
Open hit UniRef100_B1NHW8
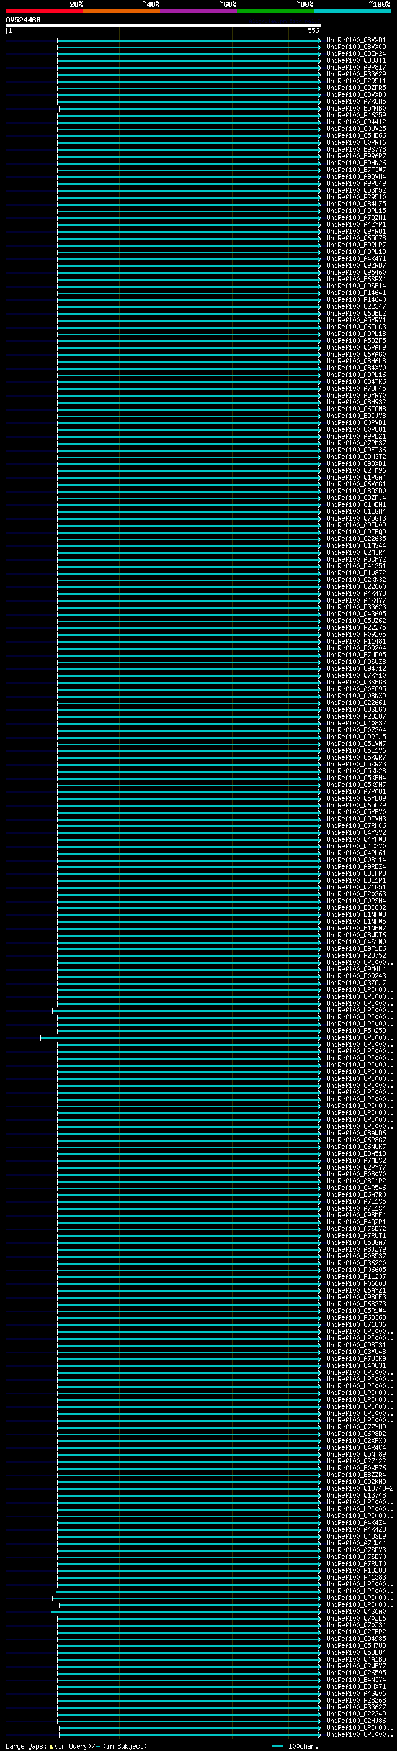pos(356,915)
